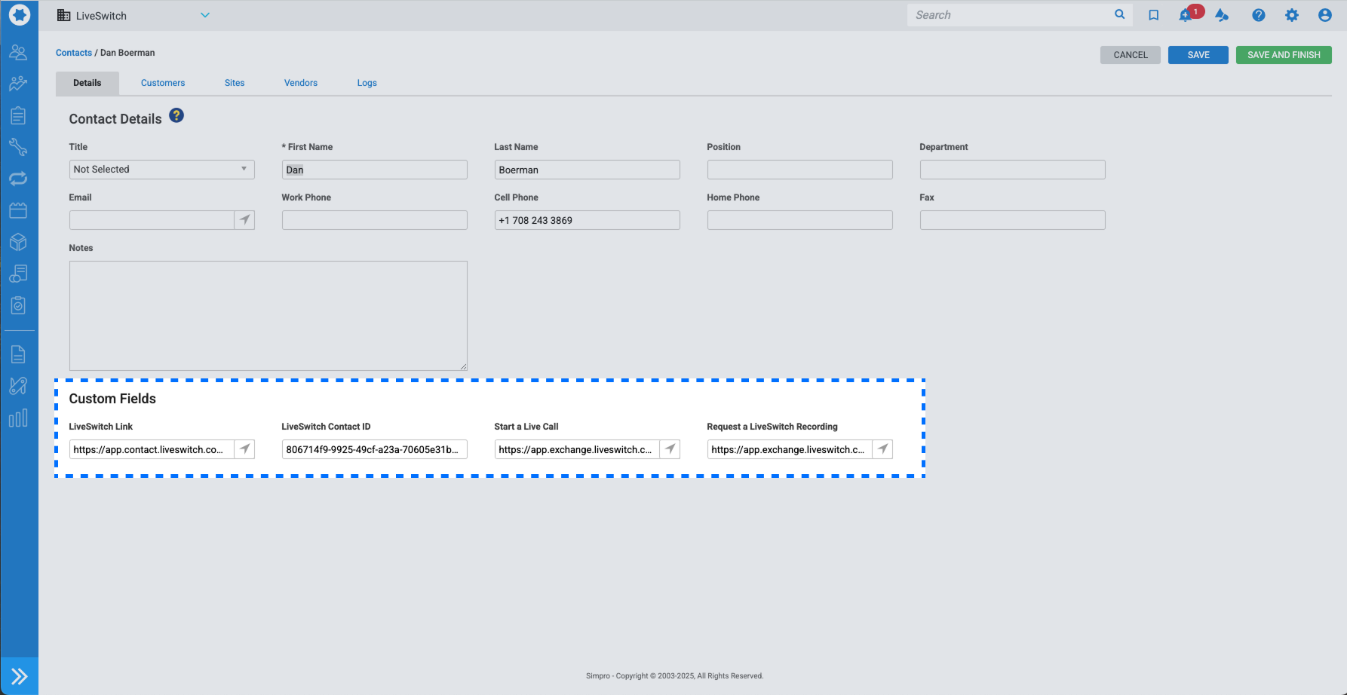
Task: Click the wrench Jobs icon in sidebar
Action: point(18,147)
